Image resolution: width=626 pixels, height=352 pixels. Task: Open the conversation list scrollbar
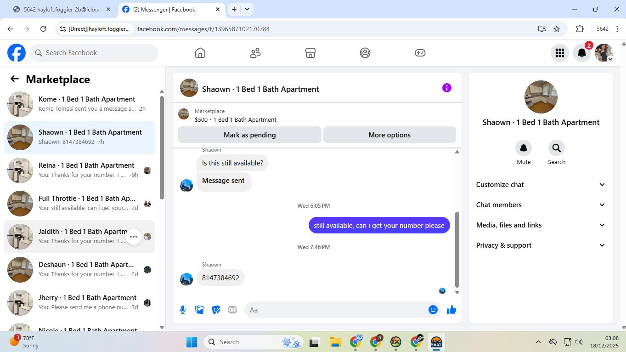tap(162, 147)
